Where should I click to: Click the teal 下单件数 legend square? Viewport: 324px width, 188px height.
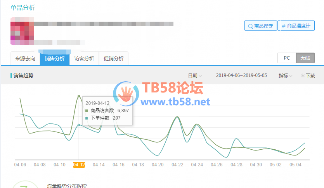[87, 118]
